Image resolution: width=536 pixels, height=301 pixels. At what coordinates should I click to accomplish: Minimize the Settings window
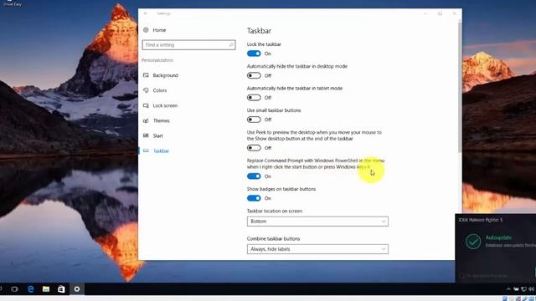pos(425,13)
